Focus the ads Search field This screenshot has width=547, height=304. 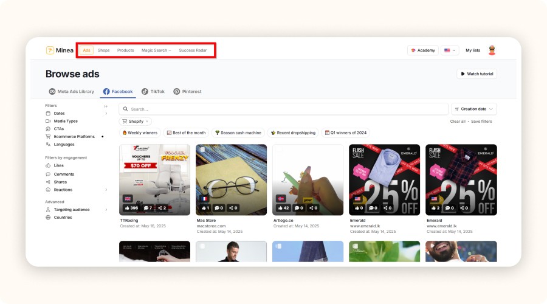[283, 109]
